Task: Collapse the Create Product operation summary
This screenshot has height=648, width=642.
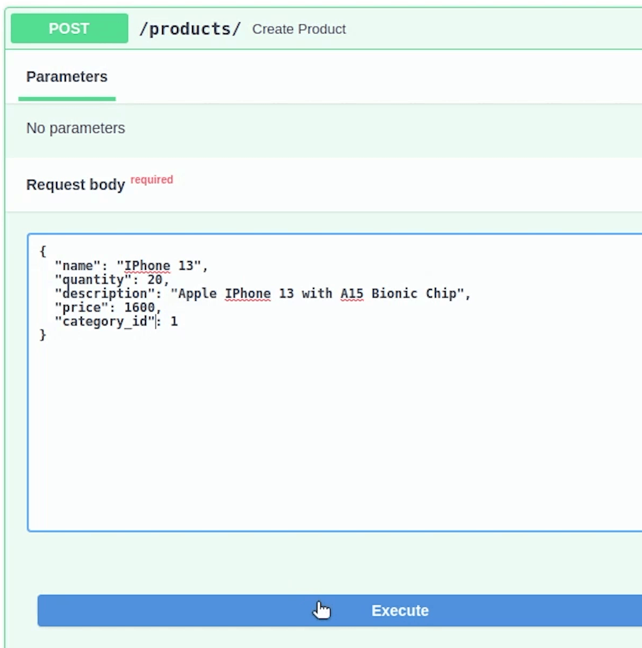Action: coord(299,29)
